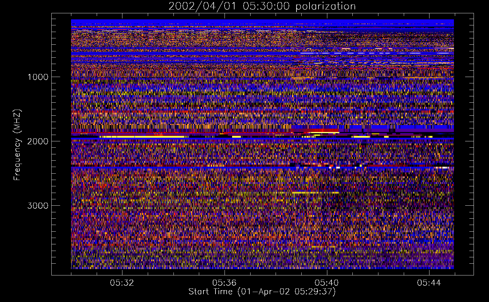
Task: Click the plot title '2002/04/01 05:30:00 polarization'
Action: click(262, 6)
